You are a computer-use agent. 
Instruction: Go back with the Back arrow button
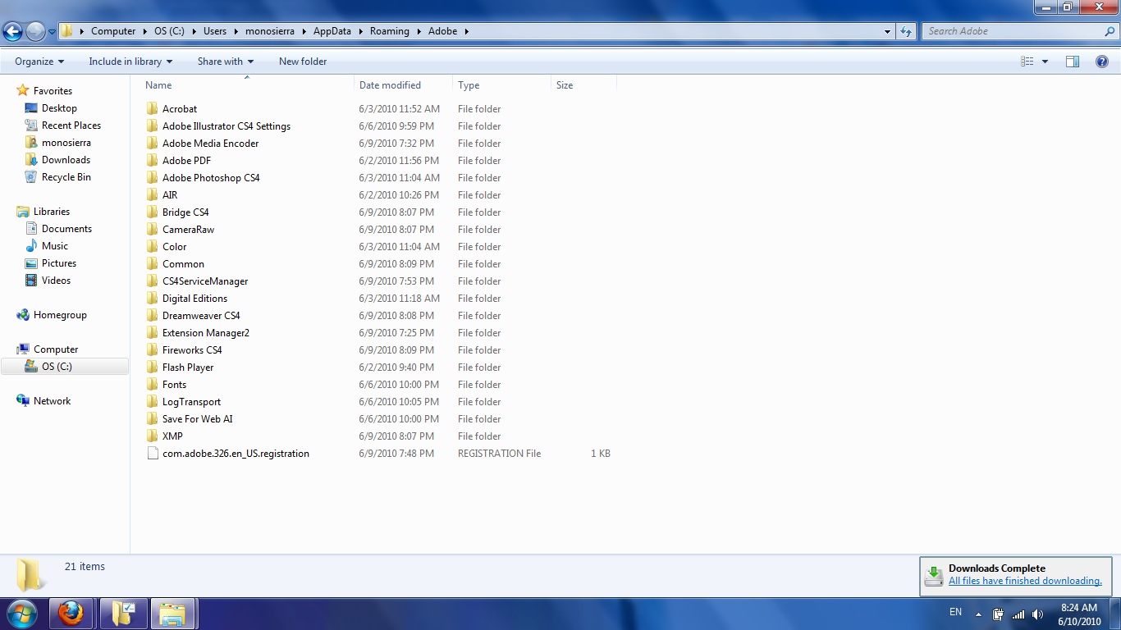[x=12, y=32]
